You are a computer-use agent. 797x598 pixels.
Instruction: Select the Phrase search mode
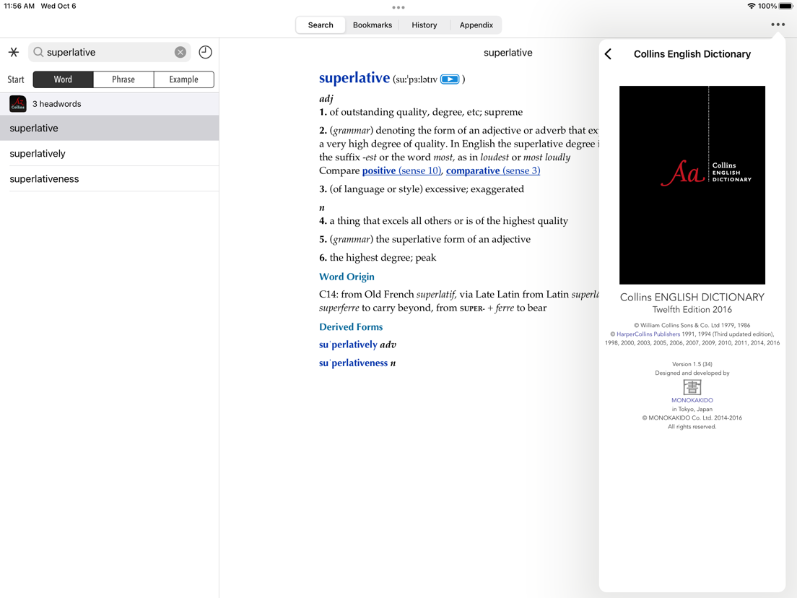(x=123, y=79)
